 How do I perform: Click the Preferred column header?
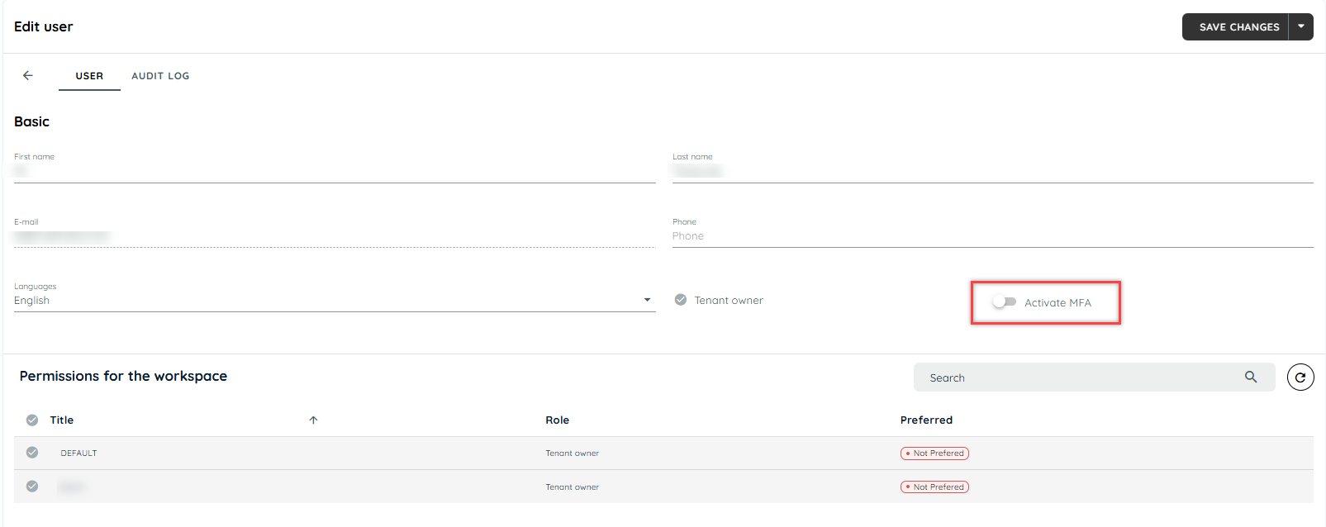926,420
